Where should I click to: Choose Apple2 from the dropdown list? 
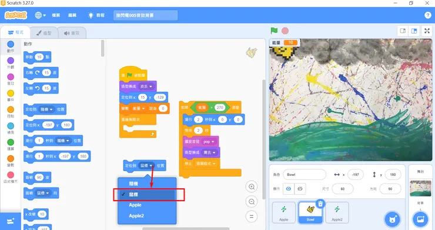(x=147, y=216)
